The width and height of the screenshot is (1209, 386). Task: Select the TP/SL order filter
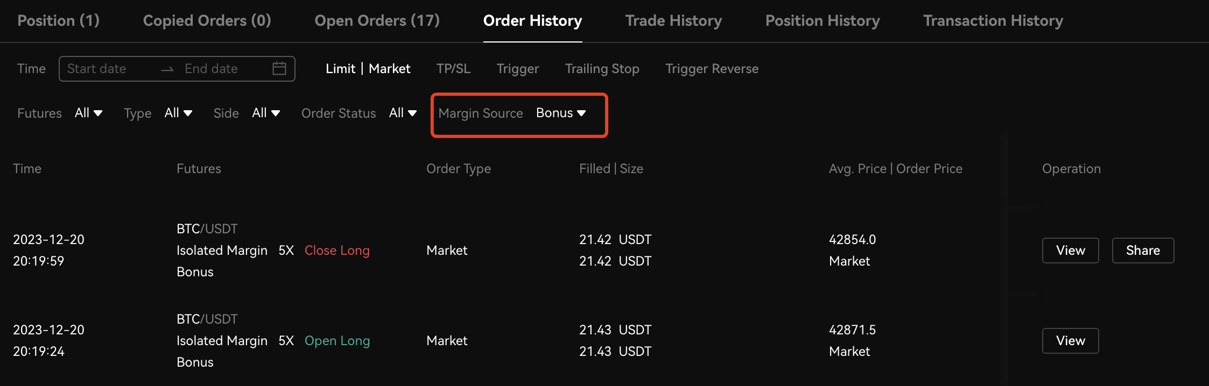click(453, 69)
